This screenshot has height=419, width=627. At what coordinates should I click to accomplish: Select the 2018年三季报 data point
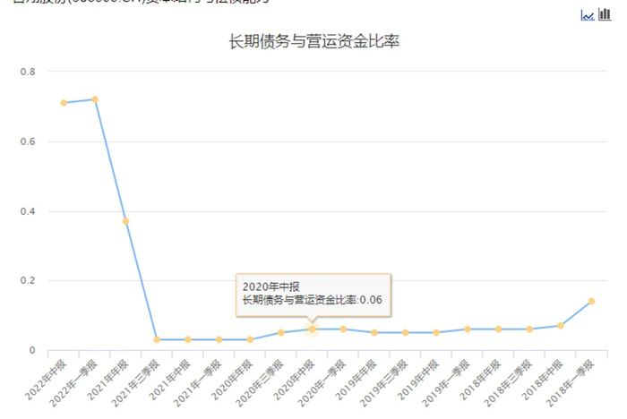[529, 329]
